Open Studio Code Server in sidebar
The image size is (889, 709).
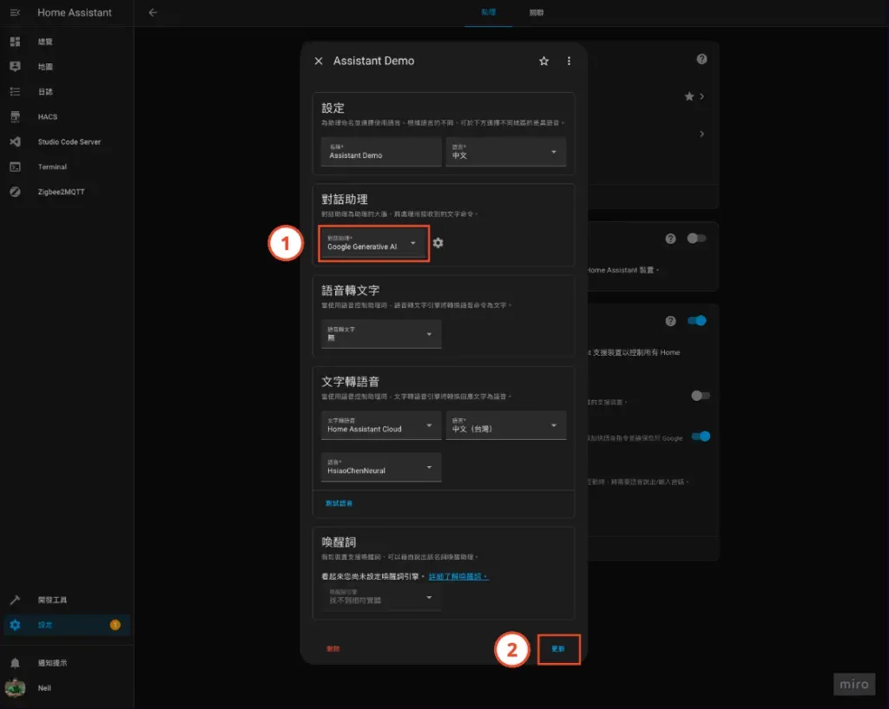coord(69,141)
